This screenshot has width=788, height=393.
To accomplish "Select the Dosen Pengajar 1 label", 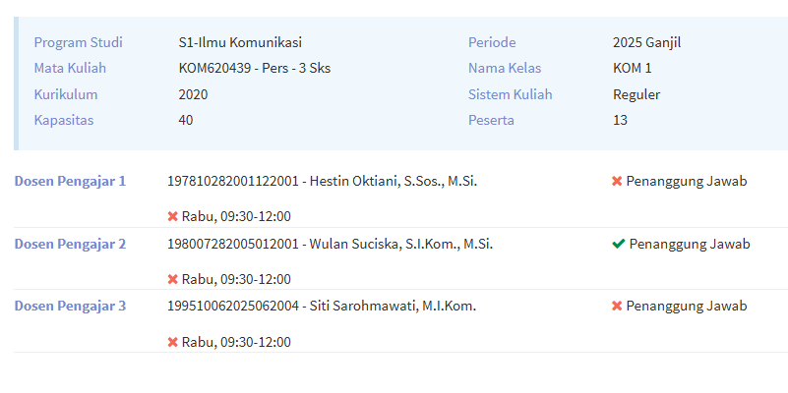I will click(70, 181).
